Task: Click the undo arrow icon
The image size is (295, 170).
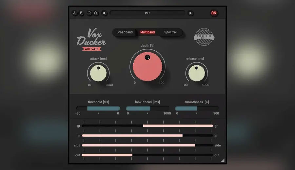Action: pyautogui.click(x=89, y=13)
